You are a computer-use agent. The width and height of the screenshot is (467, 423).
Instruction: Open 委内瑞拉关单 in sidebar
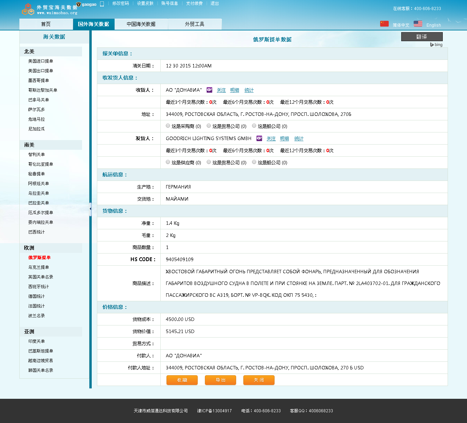tap(41, 222)
